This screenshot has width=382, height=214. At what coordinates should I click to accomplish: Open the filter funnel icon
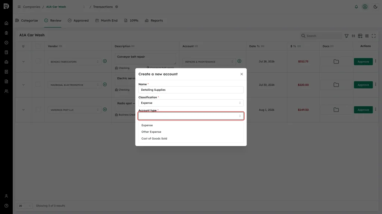click(347, 36)
